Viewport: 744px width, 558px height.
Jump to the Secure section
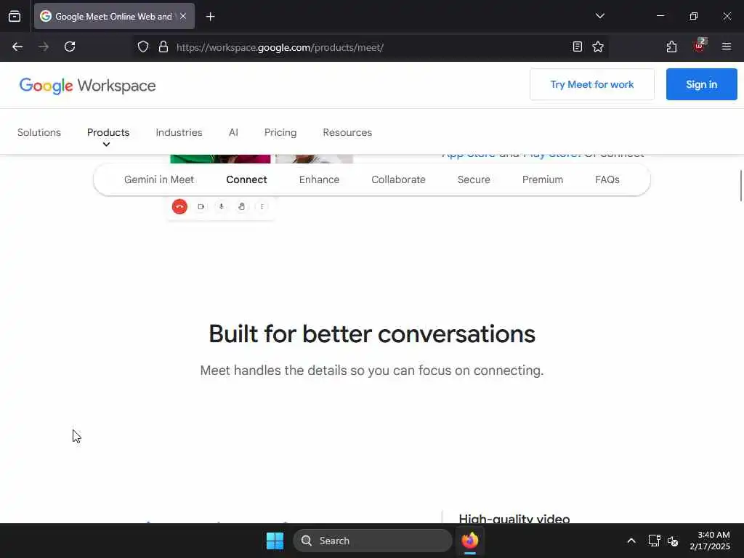[474, 180]
